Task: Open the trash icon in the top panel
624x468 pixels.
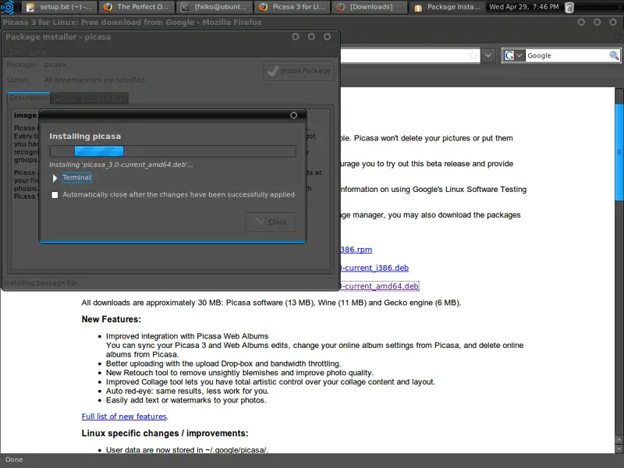Action: (569, 7)
